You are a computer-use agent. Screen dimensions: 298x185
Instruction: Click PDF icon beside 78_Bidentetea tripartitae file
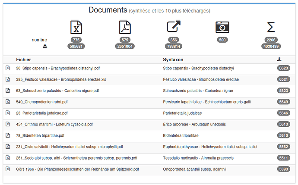[8, 135]
